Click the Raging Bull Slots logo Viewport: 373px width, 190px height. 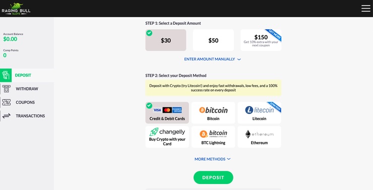(16, 9)
